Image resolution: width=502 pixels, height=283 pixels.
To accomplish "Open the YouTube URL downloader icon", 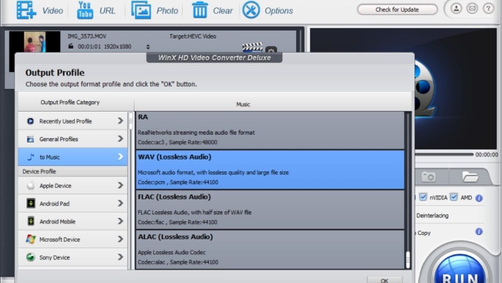I will point(85,10).
